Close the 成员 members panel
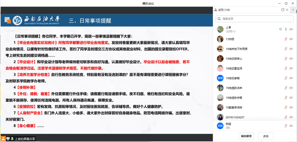 tap(287, 10)
